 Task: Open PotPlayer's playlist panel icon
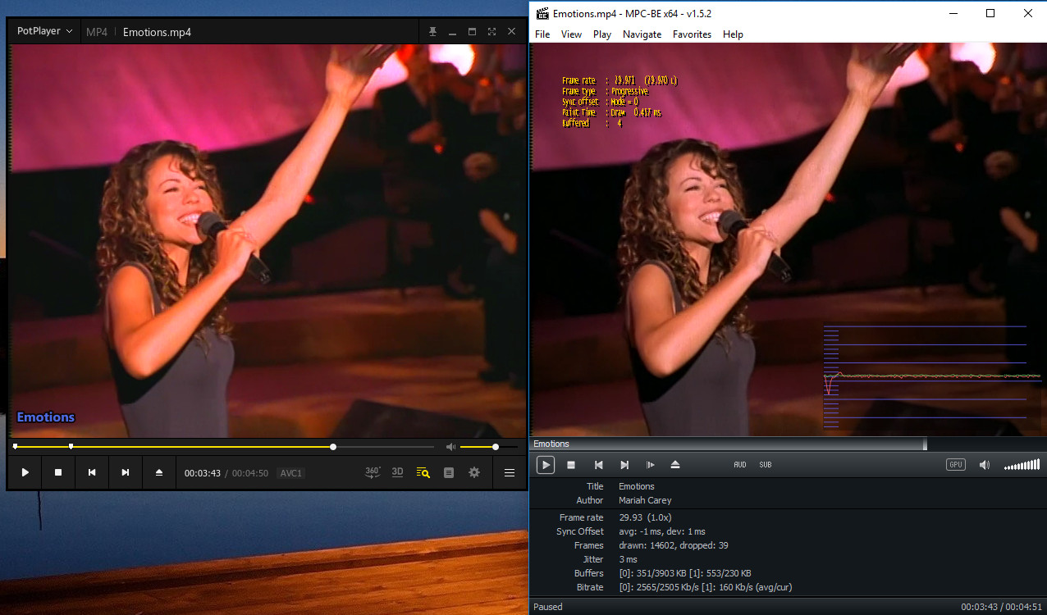(448, 472)
